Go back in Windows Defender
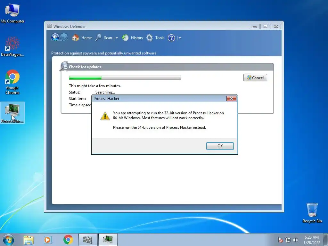Image resolution: width=328 pixels, height=246 pixels. 55,37
